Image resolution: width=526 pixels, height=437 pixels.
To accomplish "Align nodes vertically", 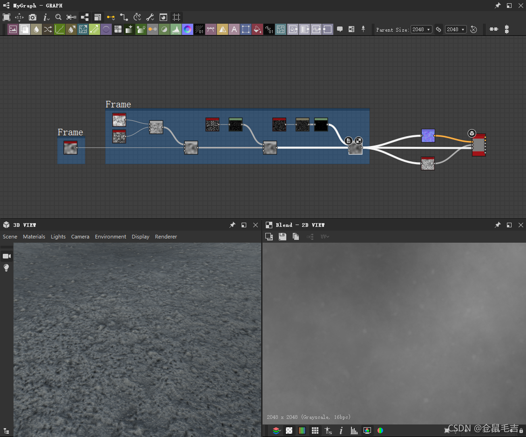I will click(507, 29).
